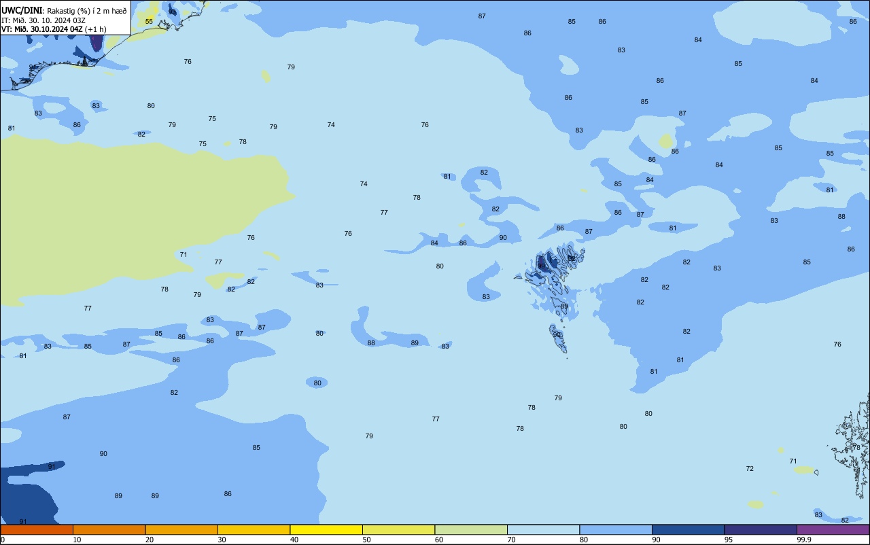Select legend tick label '99.9'
This screenshot has width=870, height=545.
[x=804, y=540]
